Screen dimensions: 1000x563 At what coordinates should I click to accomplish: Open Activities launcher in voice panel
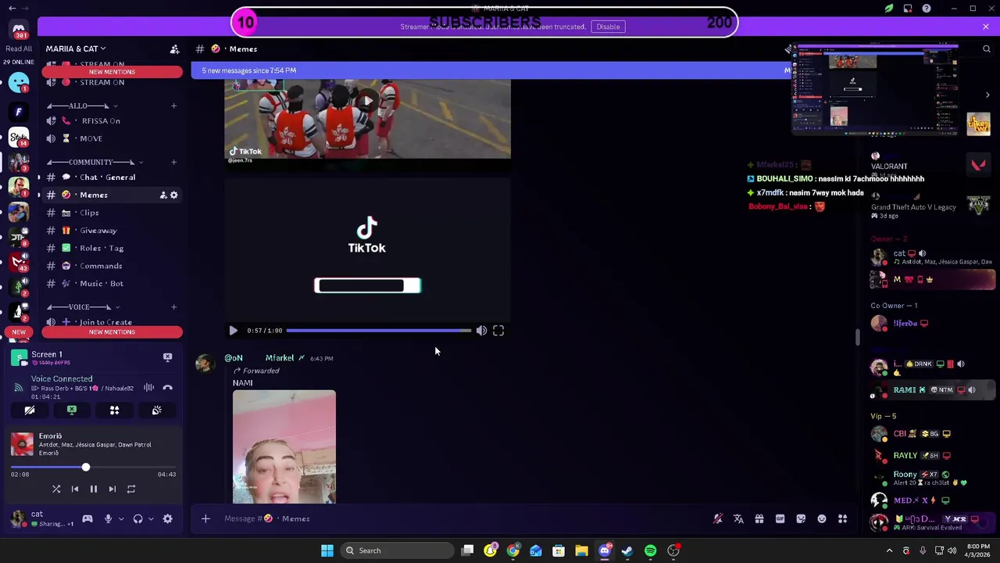(114, 410)
